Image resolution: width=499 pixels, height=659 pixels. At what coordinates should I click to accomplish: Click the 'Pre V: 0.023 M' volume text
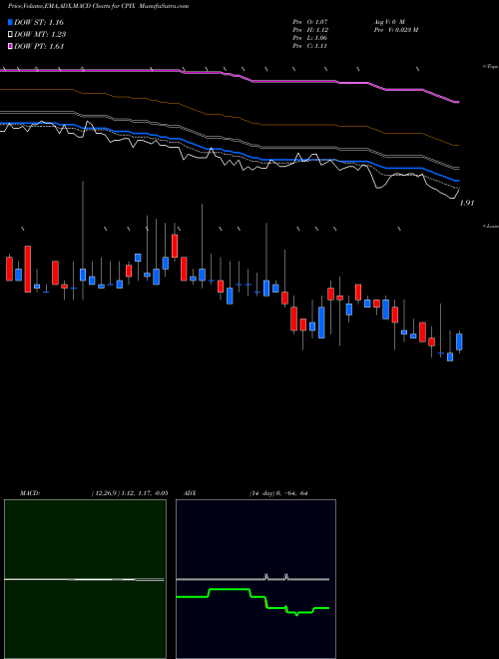(395, 30)
